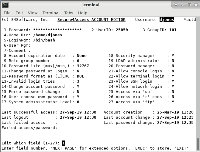Click the Access via 'ftp' Y value
The width and height of the screenshot is (200, 152).
[173, 102]
